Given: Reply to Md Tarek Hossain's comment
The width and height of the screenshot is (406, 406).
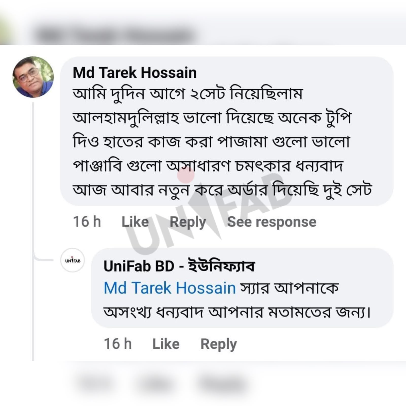Looking at the screenshot, I should (x=188, y=222).
